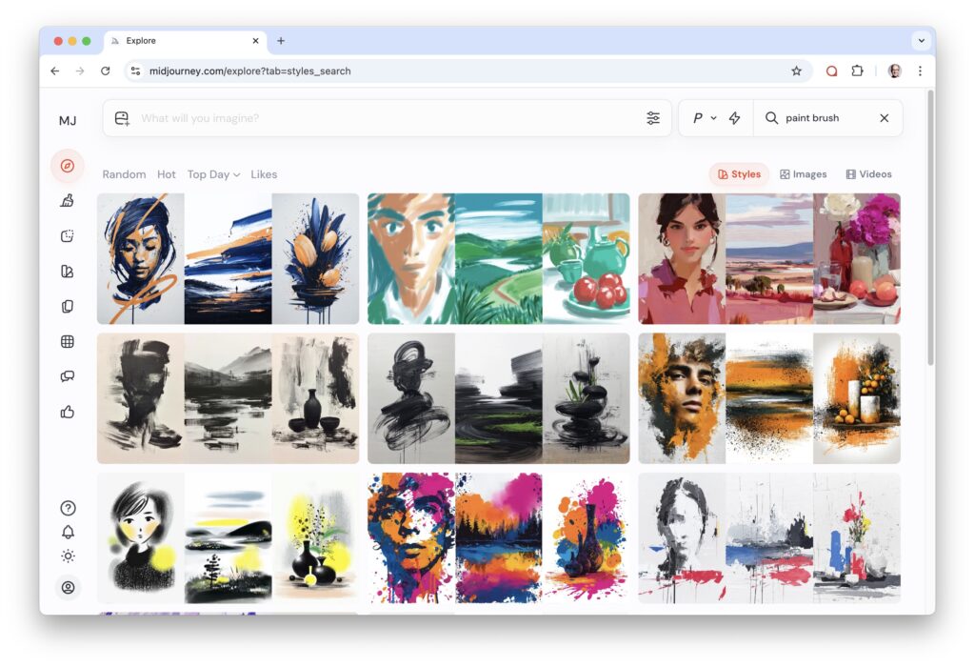Image resolution: width=975 pixels, height=667 pixels.
Task: Open Chrome's tab search dropdown arrow
Action: coord(920,41)
